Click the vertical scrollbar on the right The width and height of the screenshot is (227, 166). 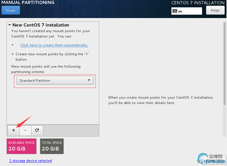tap(224, 63)
